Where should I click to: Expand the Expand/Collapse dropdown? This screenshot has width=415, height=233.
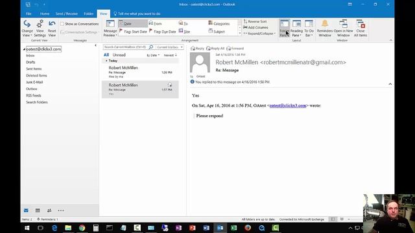point(259,34)
